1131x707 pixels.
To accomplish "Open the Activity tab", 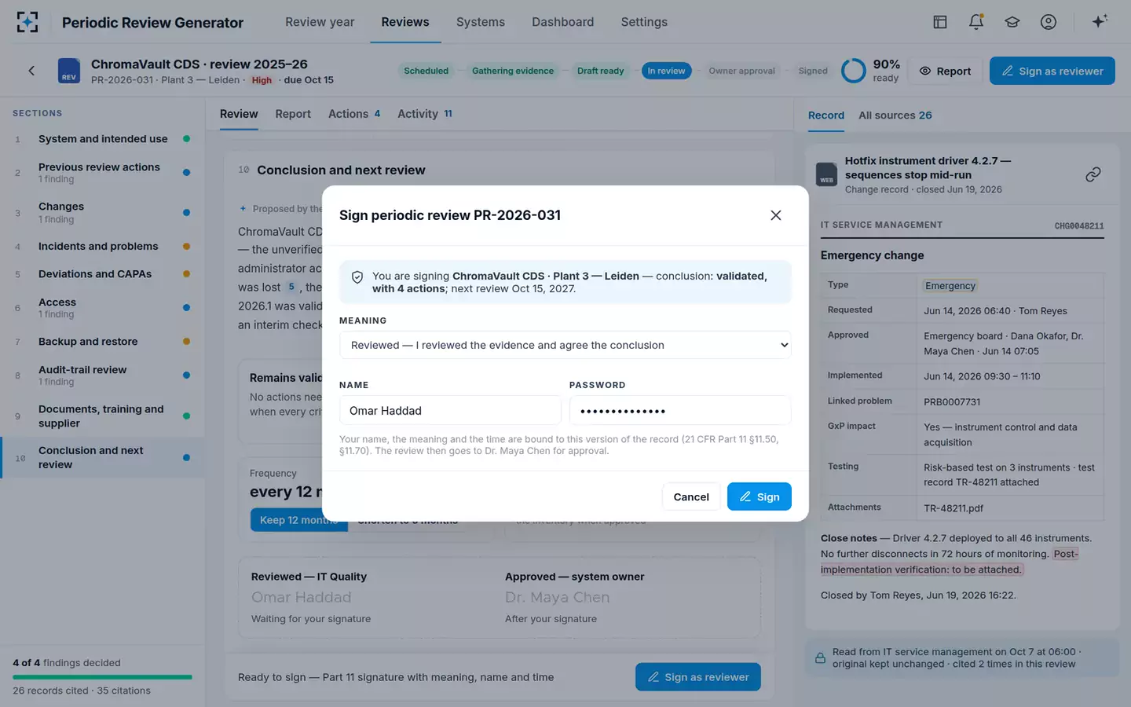I will coord(425,114).
